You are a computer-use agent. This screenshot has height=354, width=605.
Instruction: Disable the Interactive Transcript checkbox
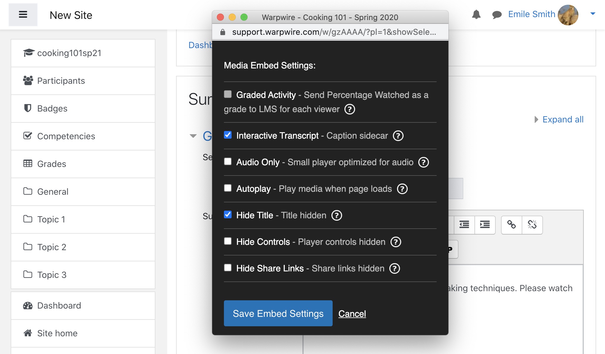(x=227, y=135)
